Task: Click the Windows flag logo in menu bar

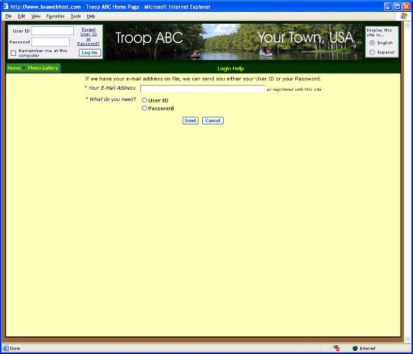Action: click(x=404, y=16)
